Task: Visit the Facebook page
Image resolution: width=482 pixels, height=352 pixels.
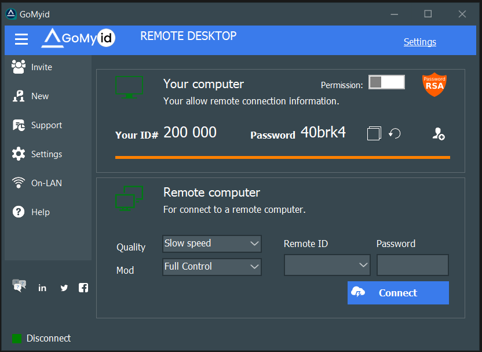Action: click(x=83, y=287)
